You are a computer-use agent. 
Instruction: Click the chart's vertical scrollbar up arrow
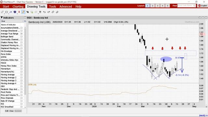(206, 20)
